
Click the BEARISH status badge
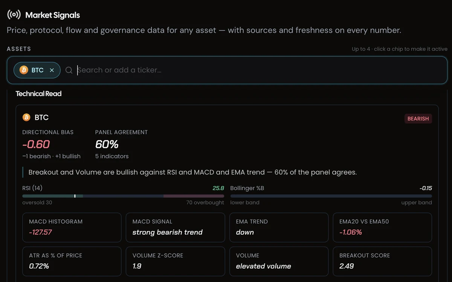tap(418, 119)
